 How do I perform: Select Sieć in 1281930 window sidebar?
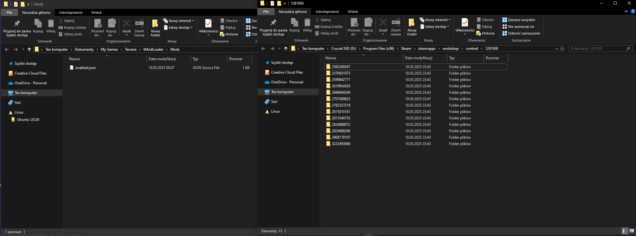tap(274, 102)
